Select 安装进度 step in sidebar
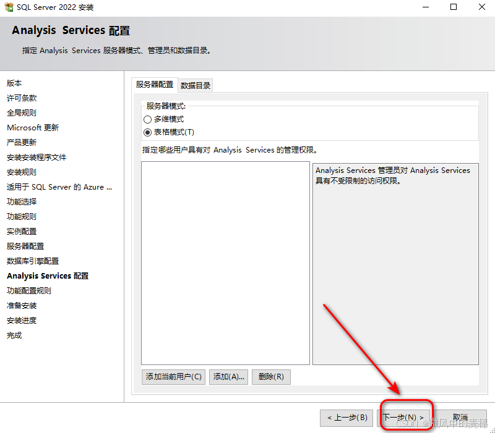This screenshot has width=495, height=433. pos(22,321)
